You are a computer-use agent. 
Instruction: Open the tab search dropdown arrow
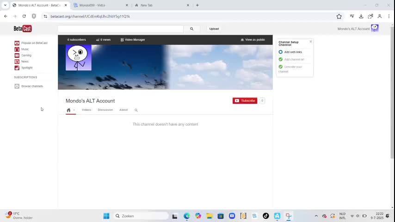click(5, 5)
